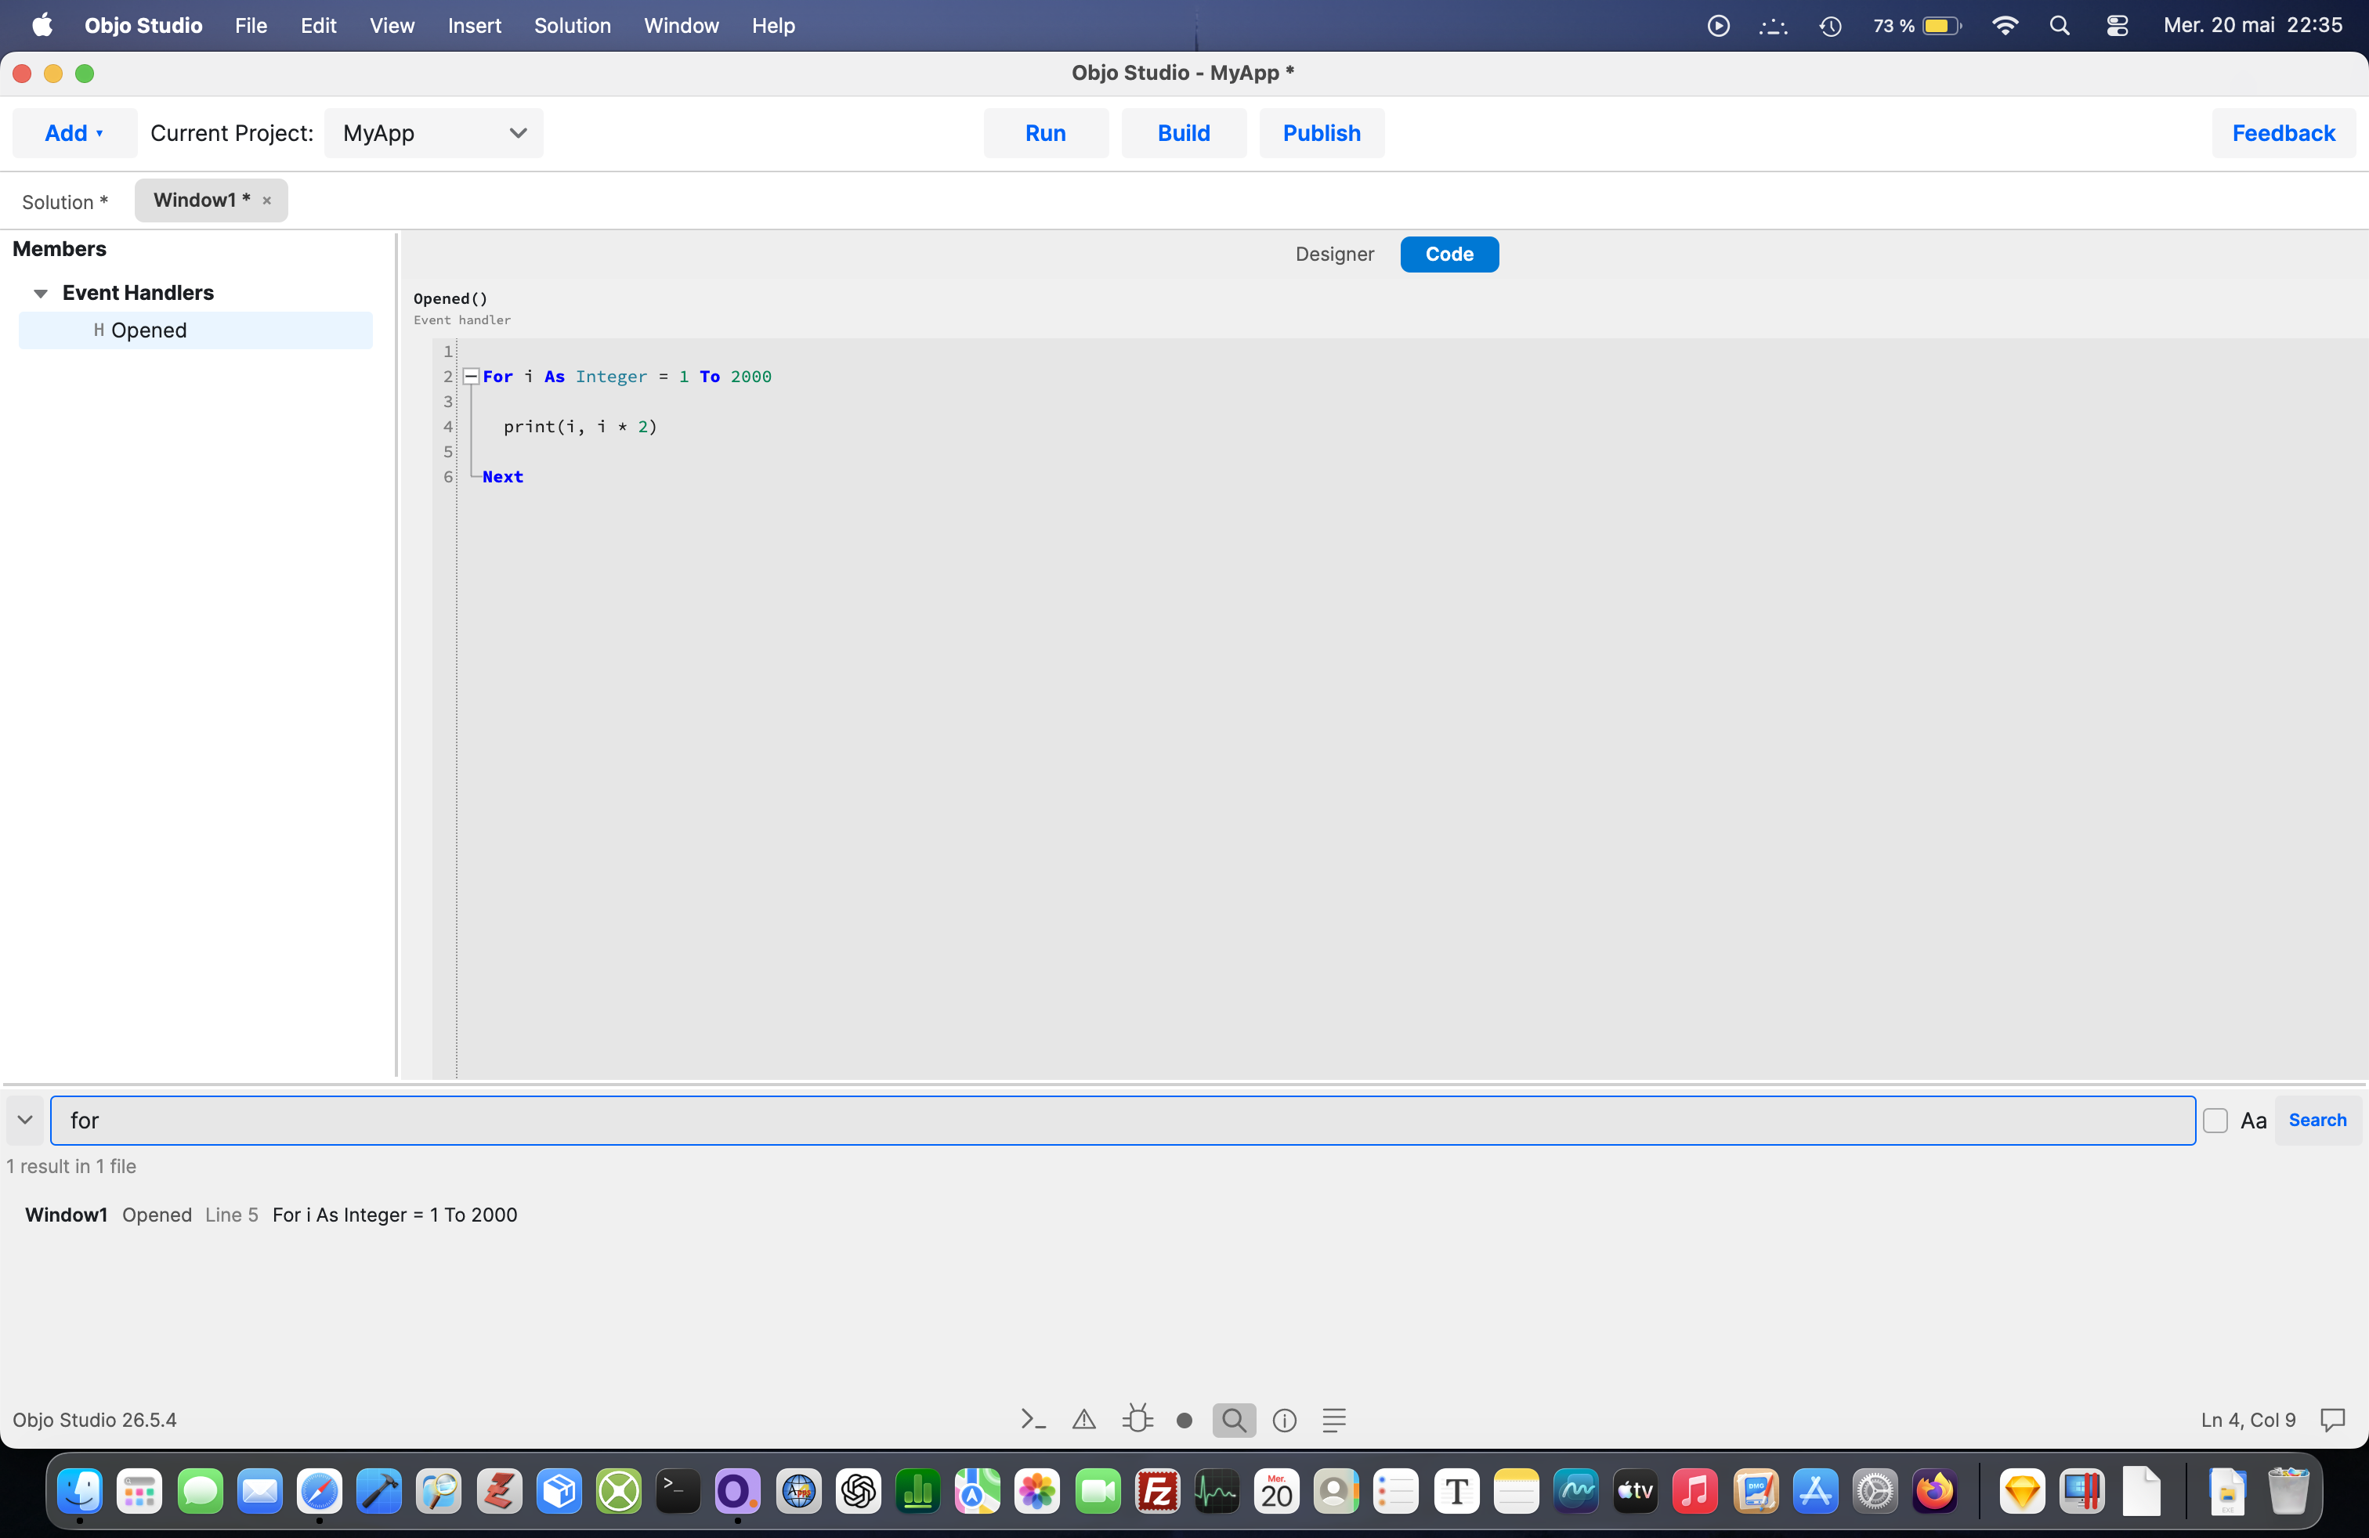Open the Current Project MyApp dropdown
This screenshot has height=1538, width=2369.
(x=434, y=133)
